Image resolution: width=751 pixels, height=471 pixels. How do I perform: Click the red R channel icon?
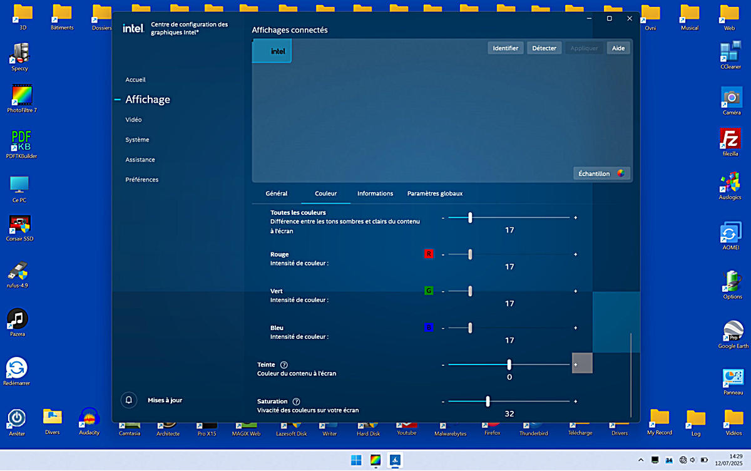(429, 254)
